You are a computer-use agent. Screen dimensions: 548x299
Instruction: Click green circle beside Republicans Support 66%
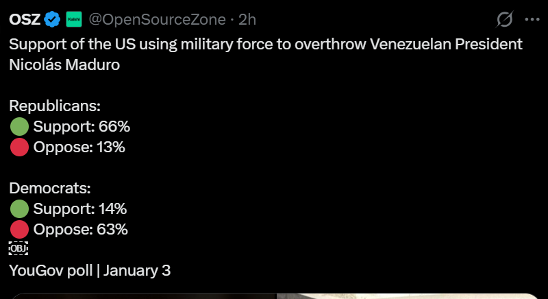(20, 126)
